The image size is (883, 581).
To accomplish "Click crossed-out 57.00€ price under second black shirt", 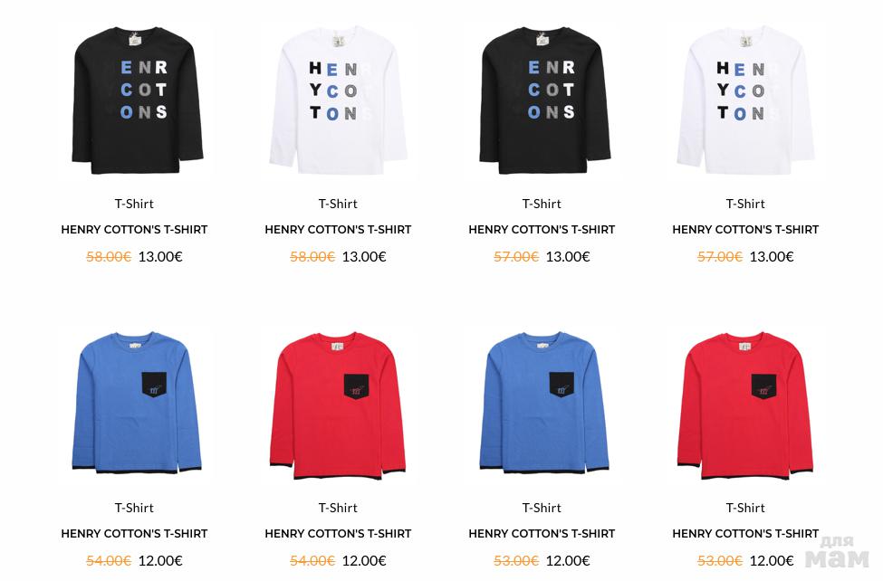I will [516, 257].
